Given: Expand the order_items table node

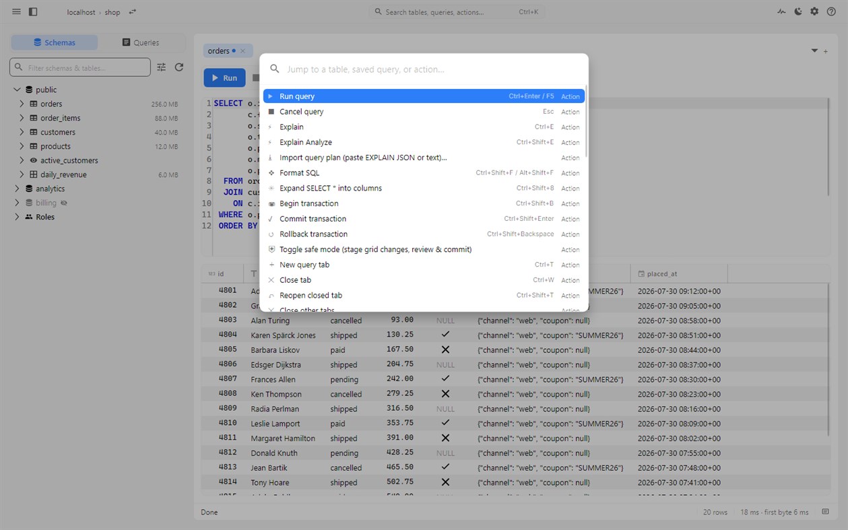Looking at the screenshot, I should point(22,118).
